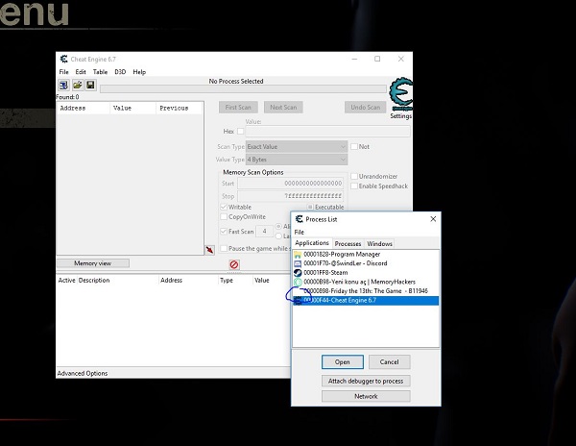The image size is (576, 446).
Task: Check Enable Speedhack
Action: (354, 186)
